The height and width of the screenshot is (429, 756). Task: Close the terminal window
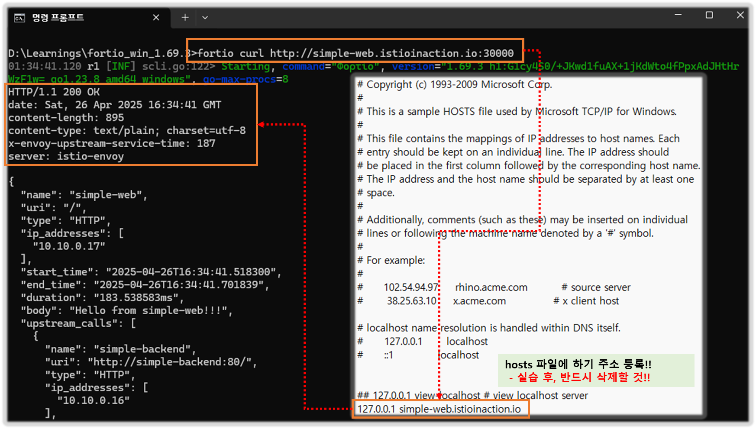[740, 15]
